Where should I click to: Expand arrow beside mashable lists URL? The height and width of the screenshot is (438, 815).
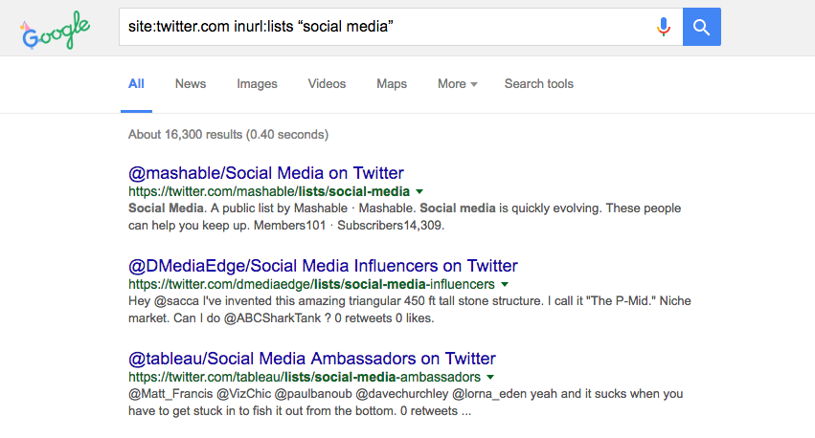pyautogui.click(x=419, y=192)
